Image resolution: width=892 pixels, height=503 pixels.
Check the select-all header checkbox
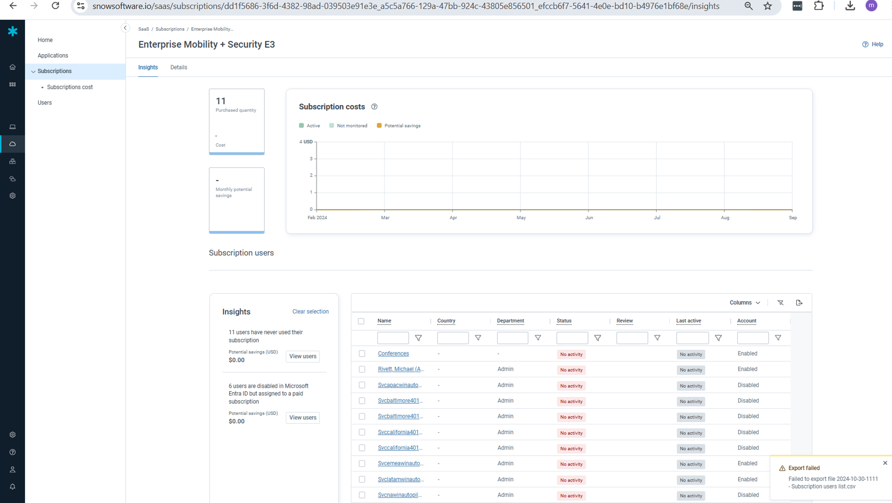pyautogui.click(x=361, y=321)
